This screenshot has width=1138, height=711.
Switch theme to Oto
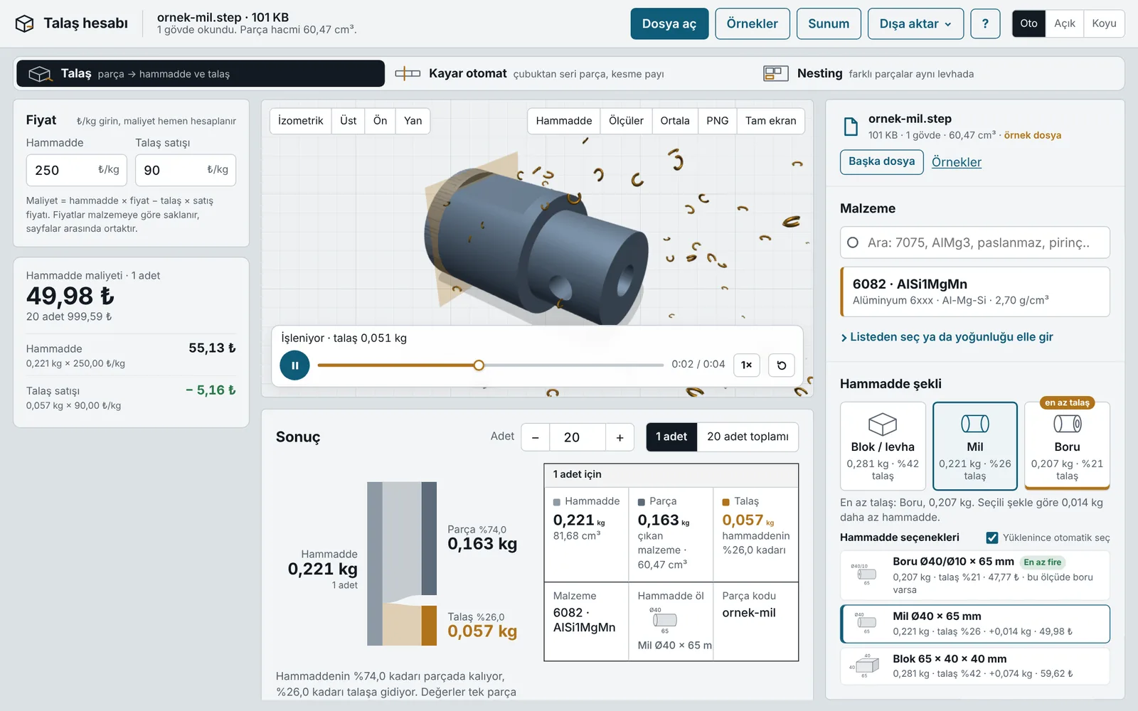click(1029, 23)
